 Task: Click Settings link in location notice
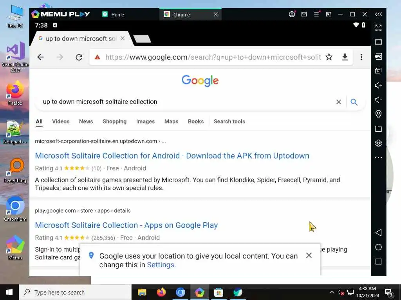coord(161,265)
